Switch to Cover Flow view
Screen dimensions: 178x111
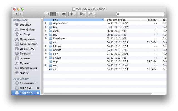pos(64,14)
